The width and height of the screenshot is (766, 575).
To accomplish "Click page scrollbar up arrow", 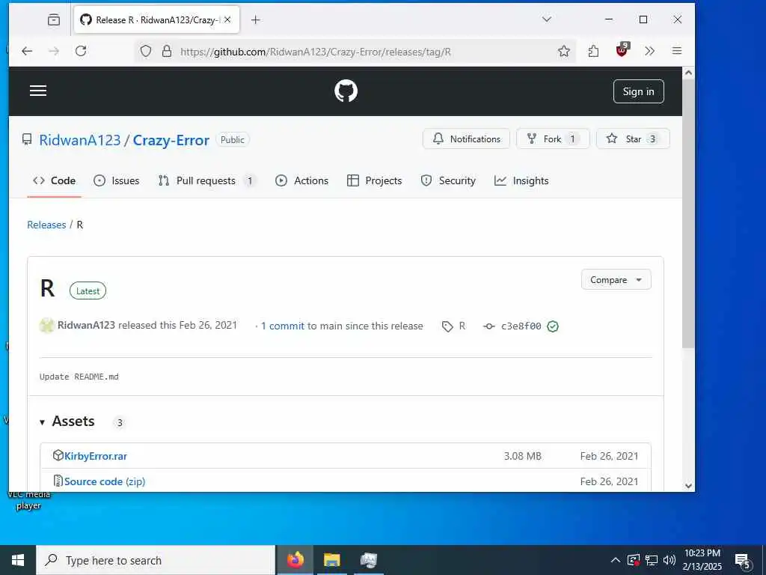I will (688, 73).
